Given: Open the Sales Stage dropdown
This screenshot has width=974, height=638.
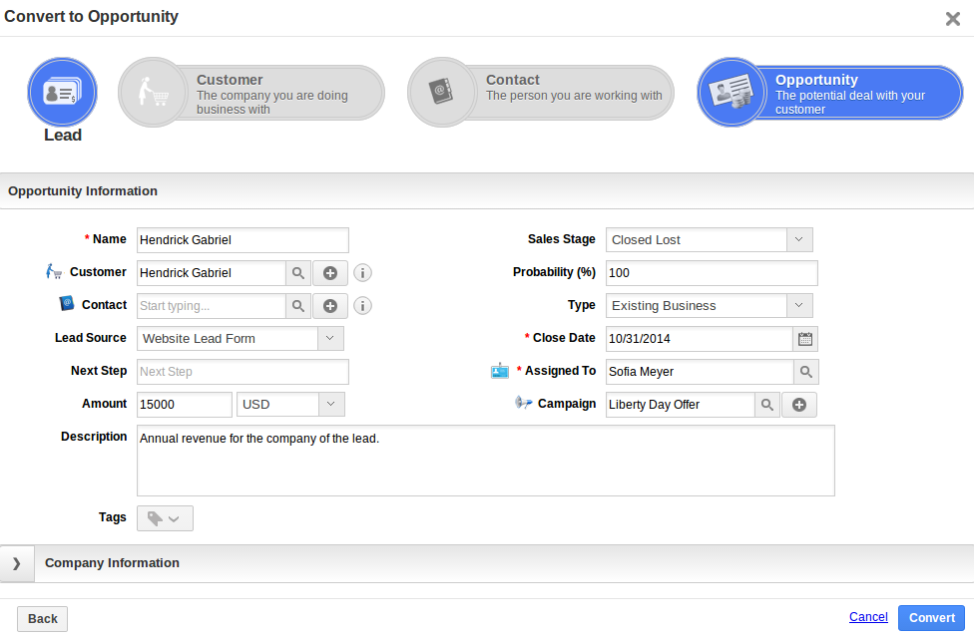Looking at the screenshot, I should [798, 240].
